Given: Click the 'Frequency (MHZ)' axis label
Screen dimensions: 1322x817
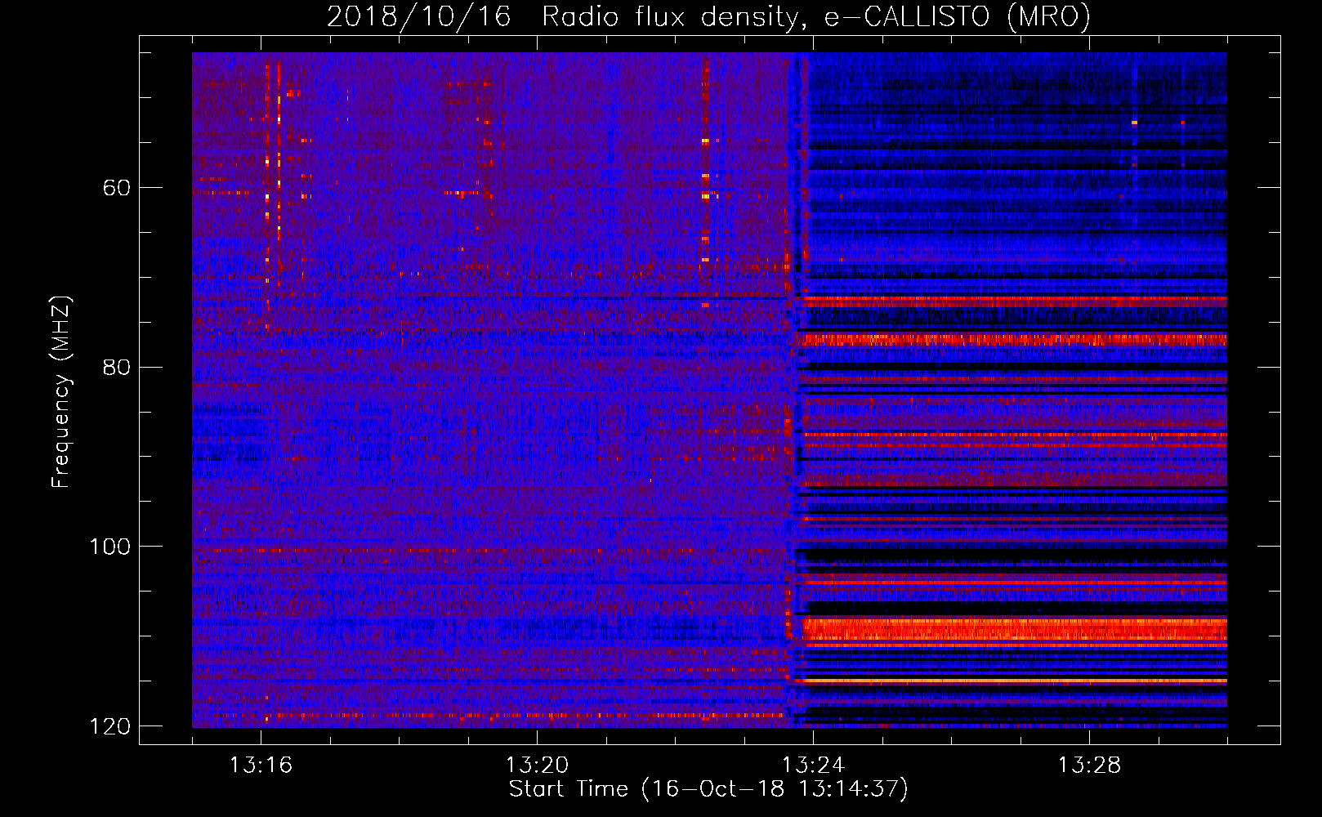Looking at the screenshot, I should click(x=61, y=392).
